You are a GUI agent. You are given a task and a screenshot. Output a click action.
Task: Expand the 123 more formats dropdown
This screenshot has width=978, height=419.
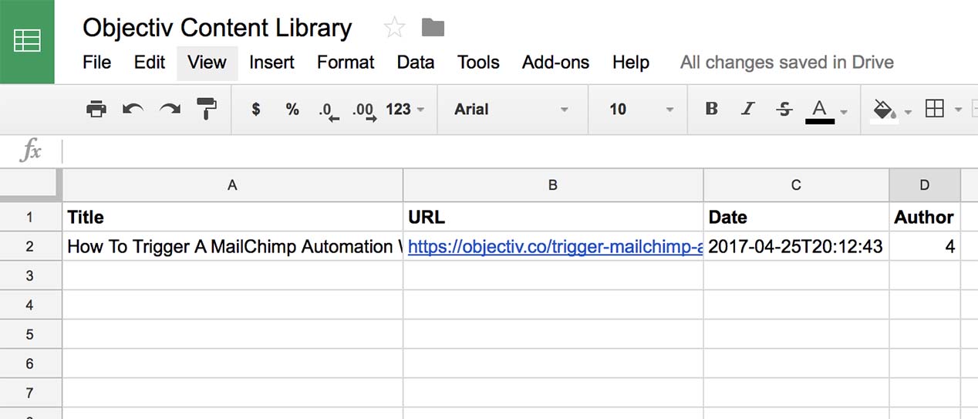[406, 110]
